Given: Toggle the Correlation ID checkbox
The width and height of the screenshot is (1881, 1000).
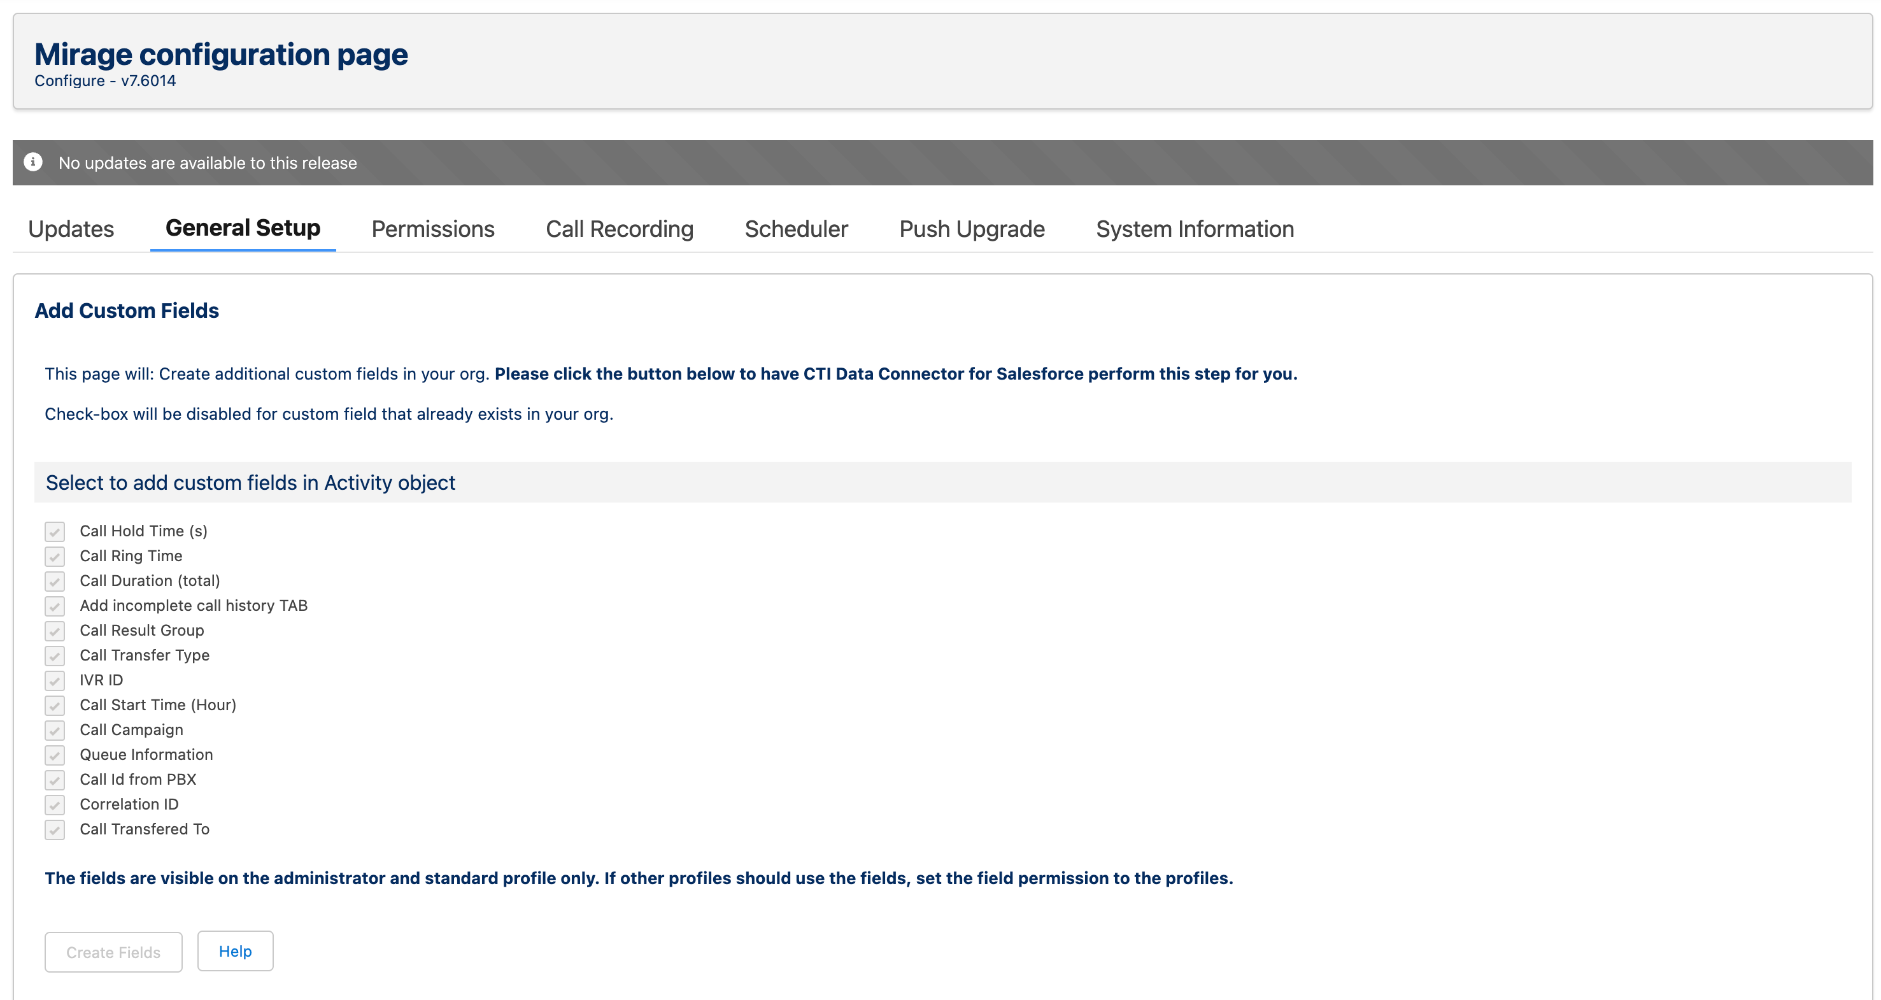Looking at the screenshot, I should [x=55, y=805].
